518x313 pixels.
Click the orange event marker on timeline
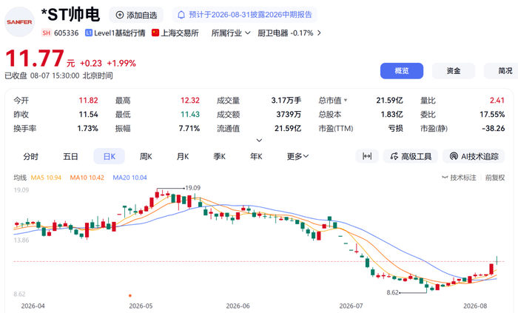coord(130,295)
